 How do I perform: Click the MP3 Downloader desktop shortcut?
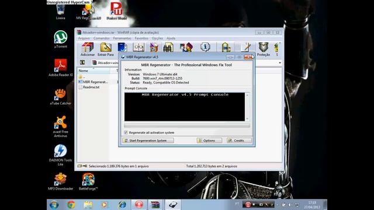coord(60,181)
